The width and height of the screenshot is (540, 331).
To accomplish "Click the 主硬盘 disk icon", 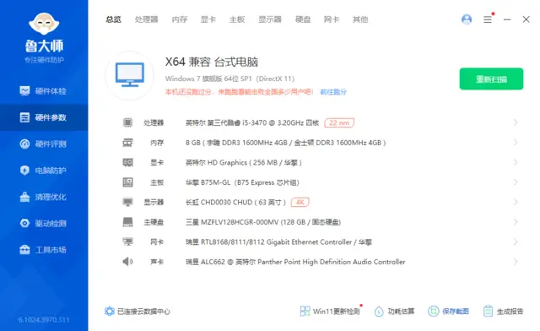I will coord(127,222).
